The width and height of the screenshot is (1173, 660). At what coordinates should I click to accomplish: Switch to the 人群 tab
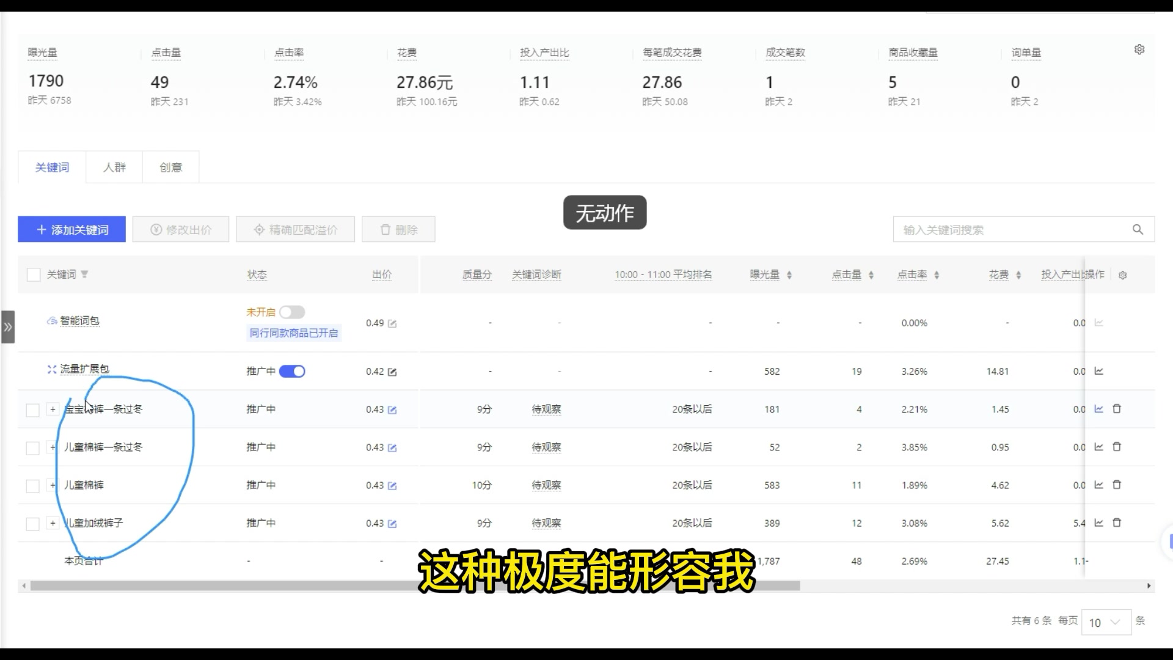[114, 167]
